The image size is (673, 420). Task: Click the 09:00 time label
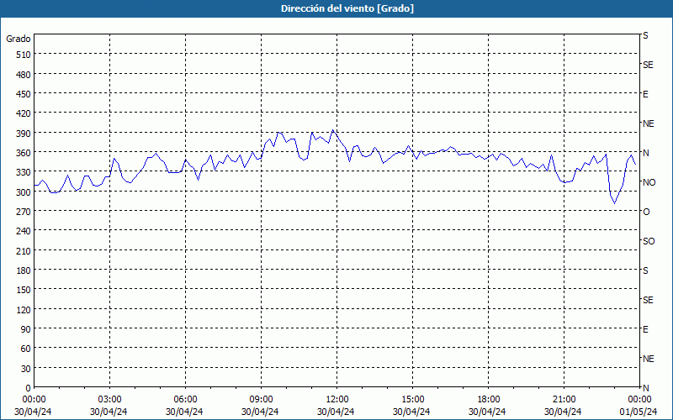[261, 400]
